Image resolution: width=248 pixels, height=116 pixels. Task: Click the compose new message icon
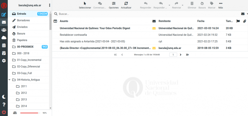click(4, 15)
